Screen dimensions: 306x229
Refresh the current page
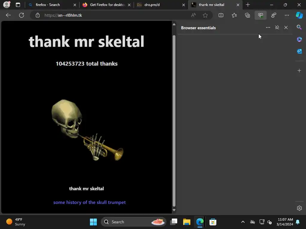(22, 15)
